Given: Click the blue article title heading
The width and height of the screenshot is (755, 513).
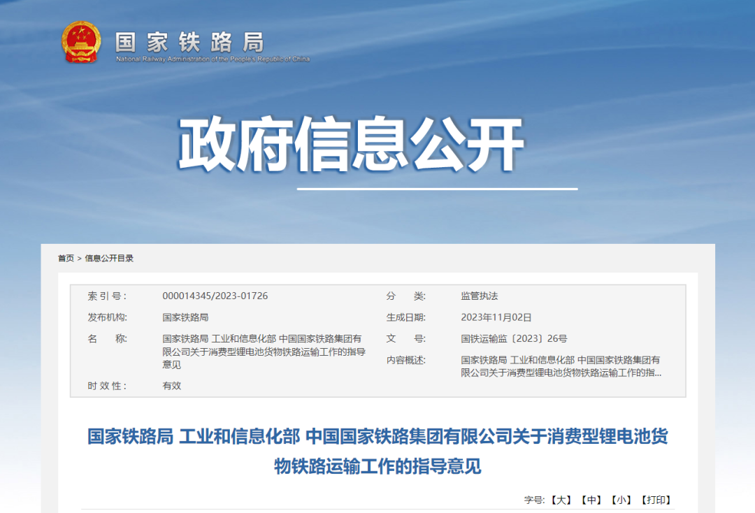Looking at the screenshot, I should tap(377, 451).
